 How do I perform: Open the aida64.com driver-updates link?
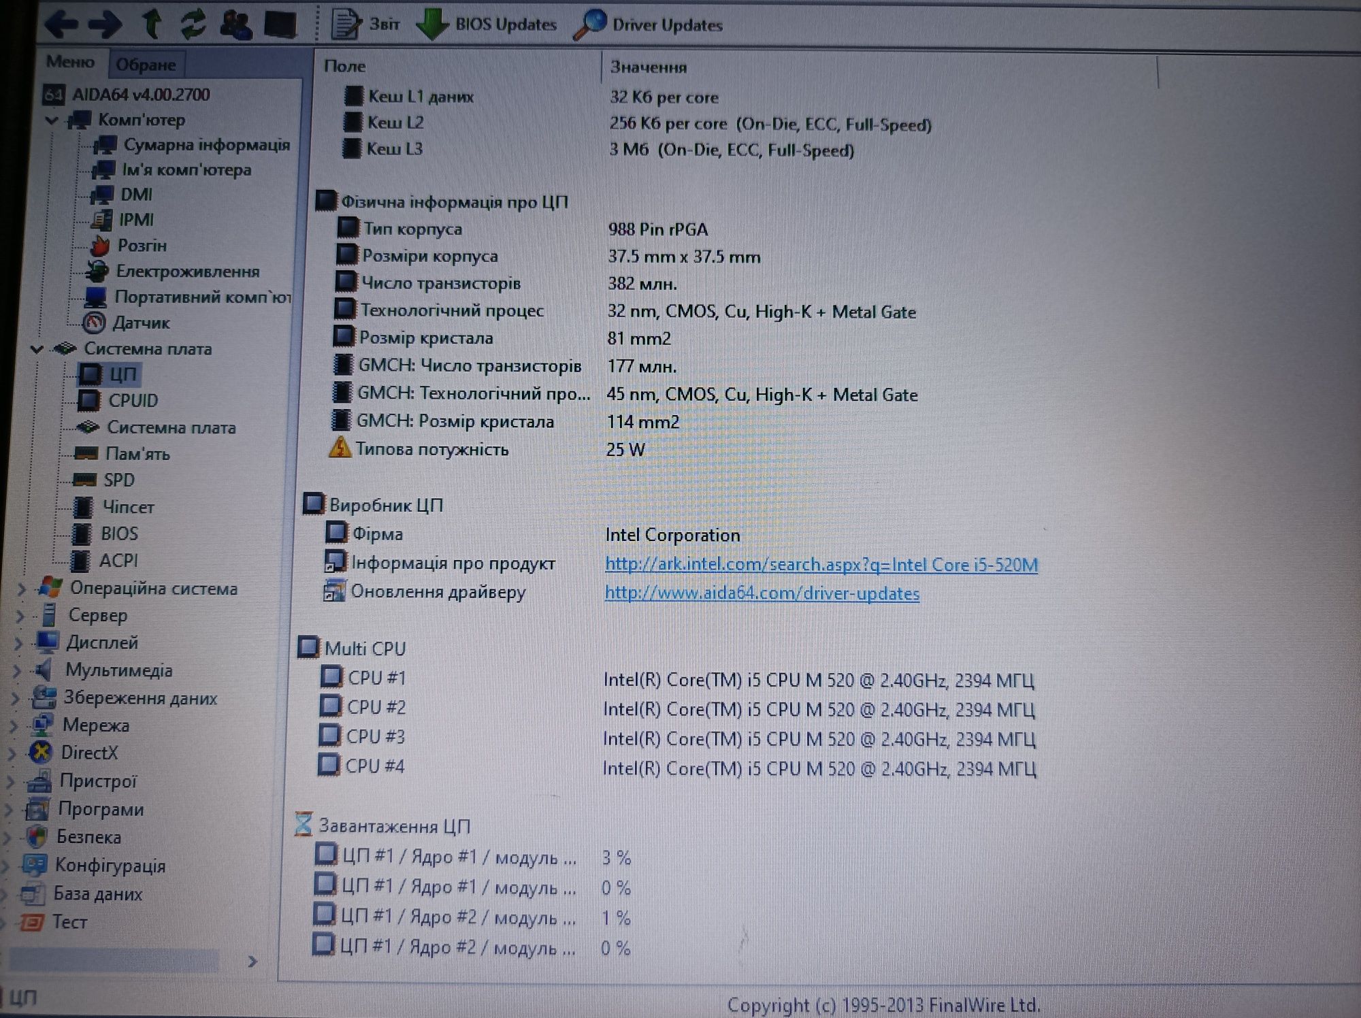pos(762,593)
